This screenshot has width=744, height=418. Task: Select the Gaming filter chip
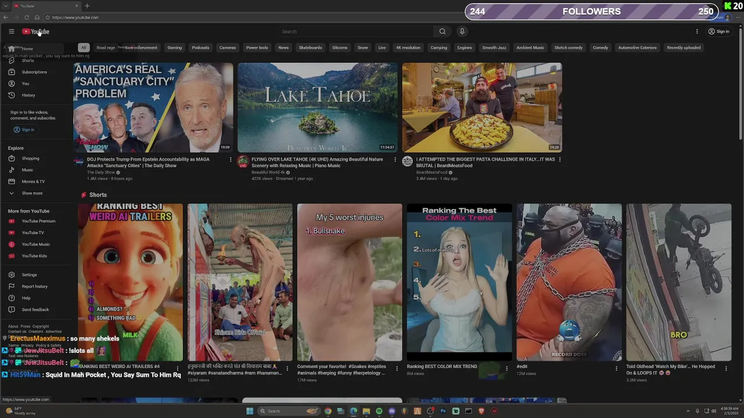(174, 48)
